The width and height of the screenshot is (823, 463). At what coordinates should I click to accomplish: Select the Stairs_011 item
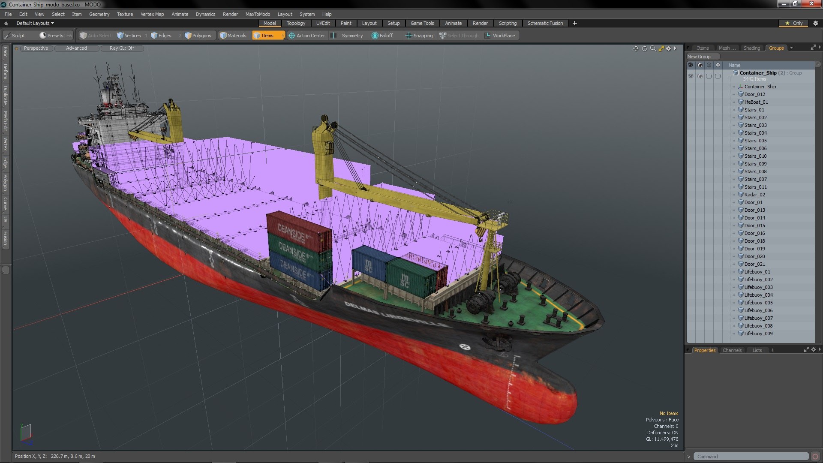(755, 187)
